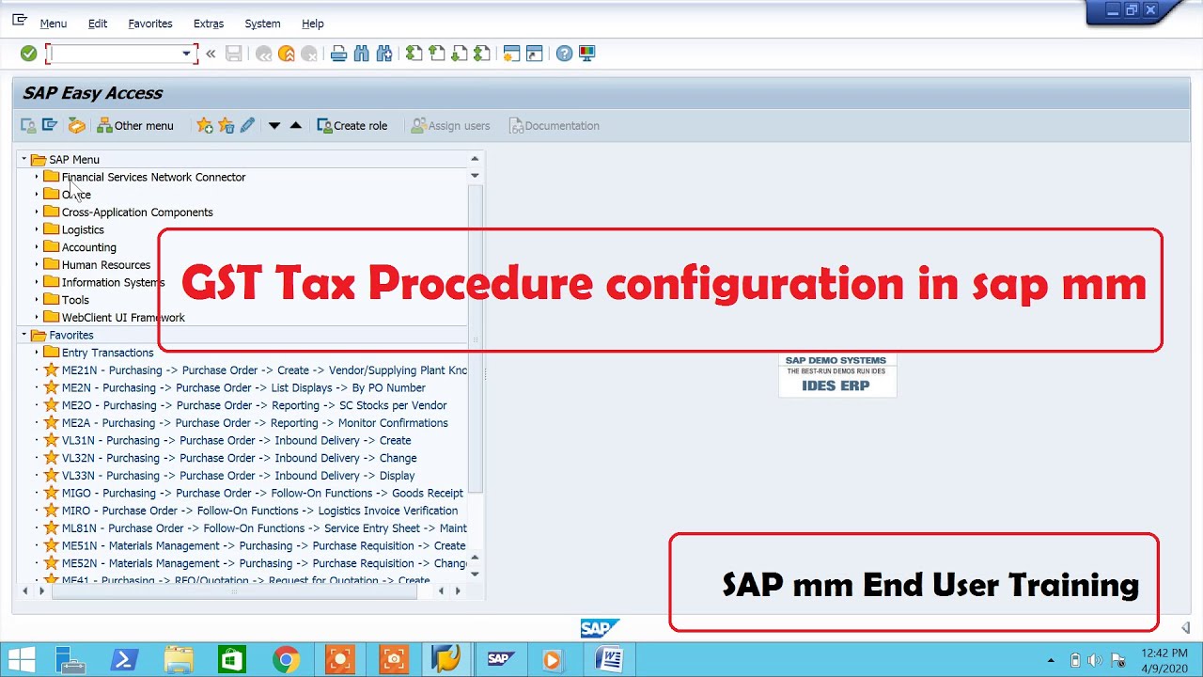Click the Last Page icon
This screenshot has height=677, width=1203.
[481, 54]
